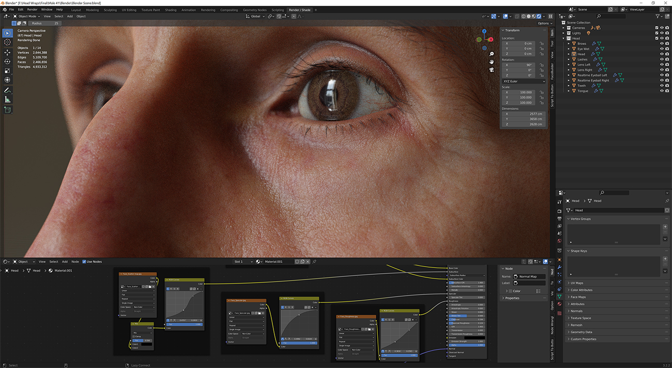Open the Render menu in the top bar

click(x=32, y=9)
